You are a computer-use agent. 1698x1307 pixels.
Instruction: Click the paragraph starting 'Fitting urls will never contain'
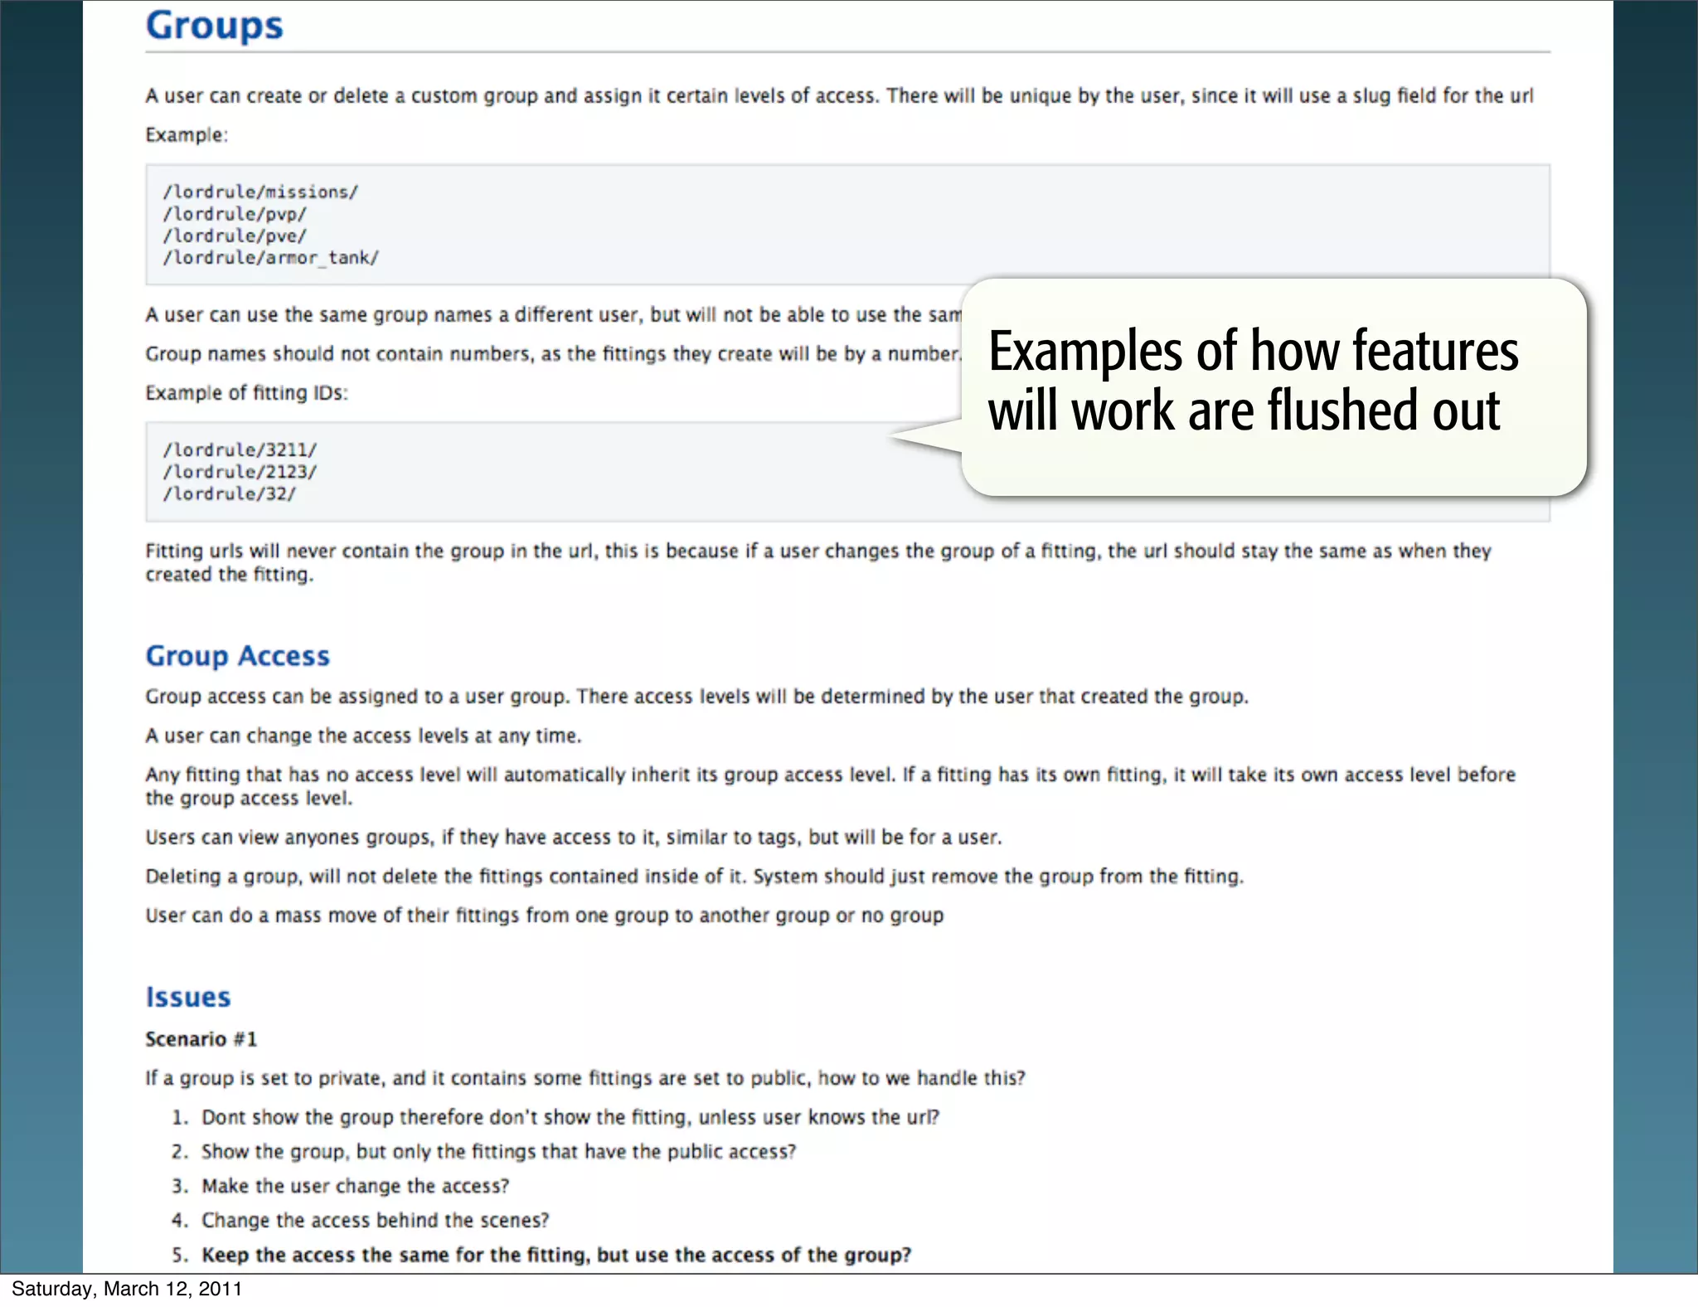818,562
